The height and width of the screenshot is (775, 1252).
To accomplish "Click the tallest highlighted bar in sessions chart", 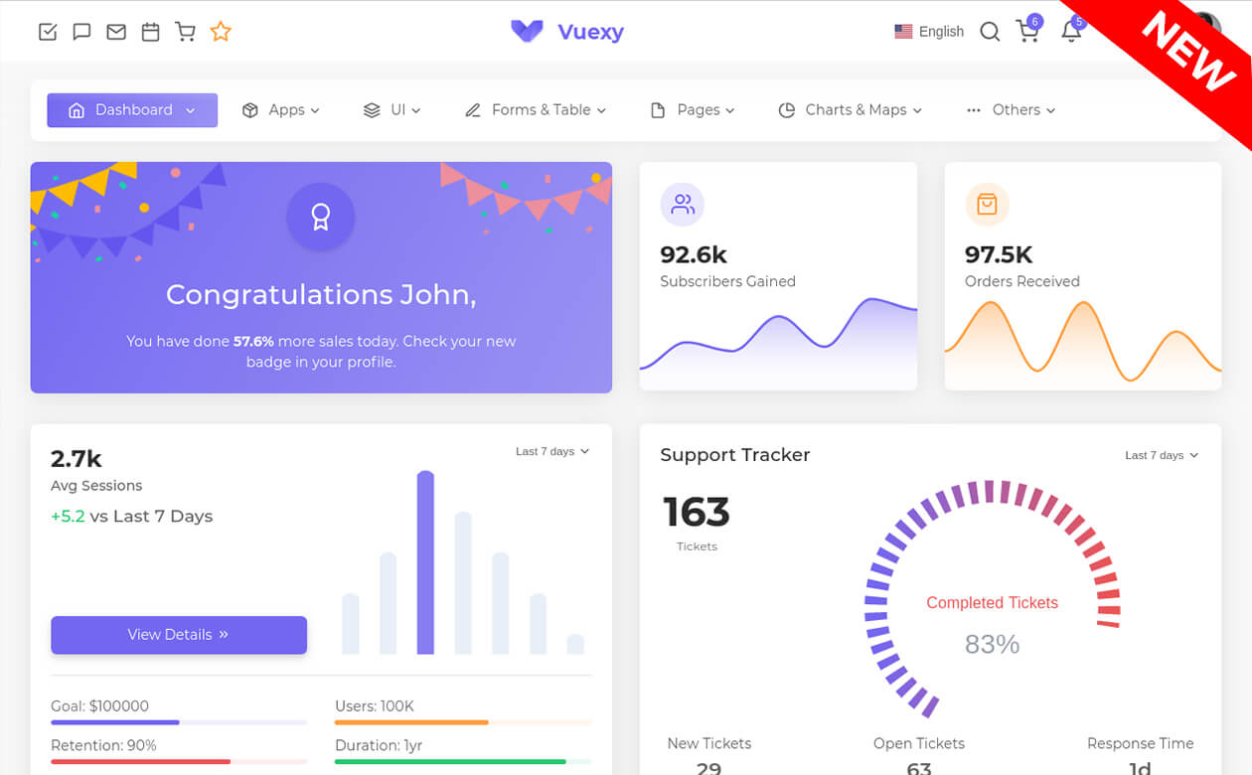I will pyautogui.click(x=425, y=562).
